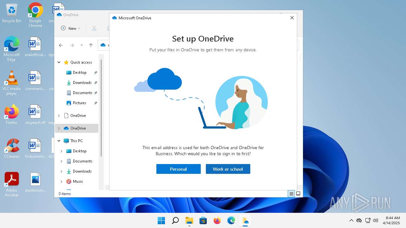406x228 pixels.
Task: Click navigation pane scrollbar in Explorer
Action: (x=101, y=108)
